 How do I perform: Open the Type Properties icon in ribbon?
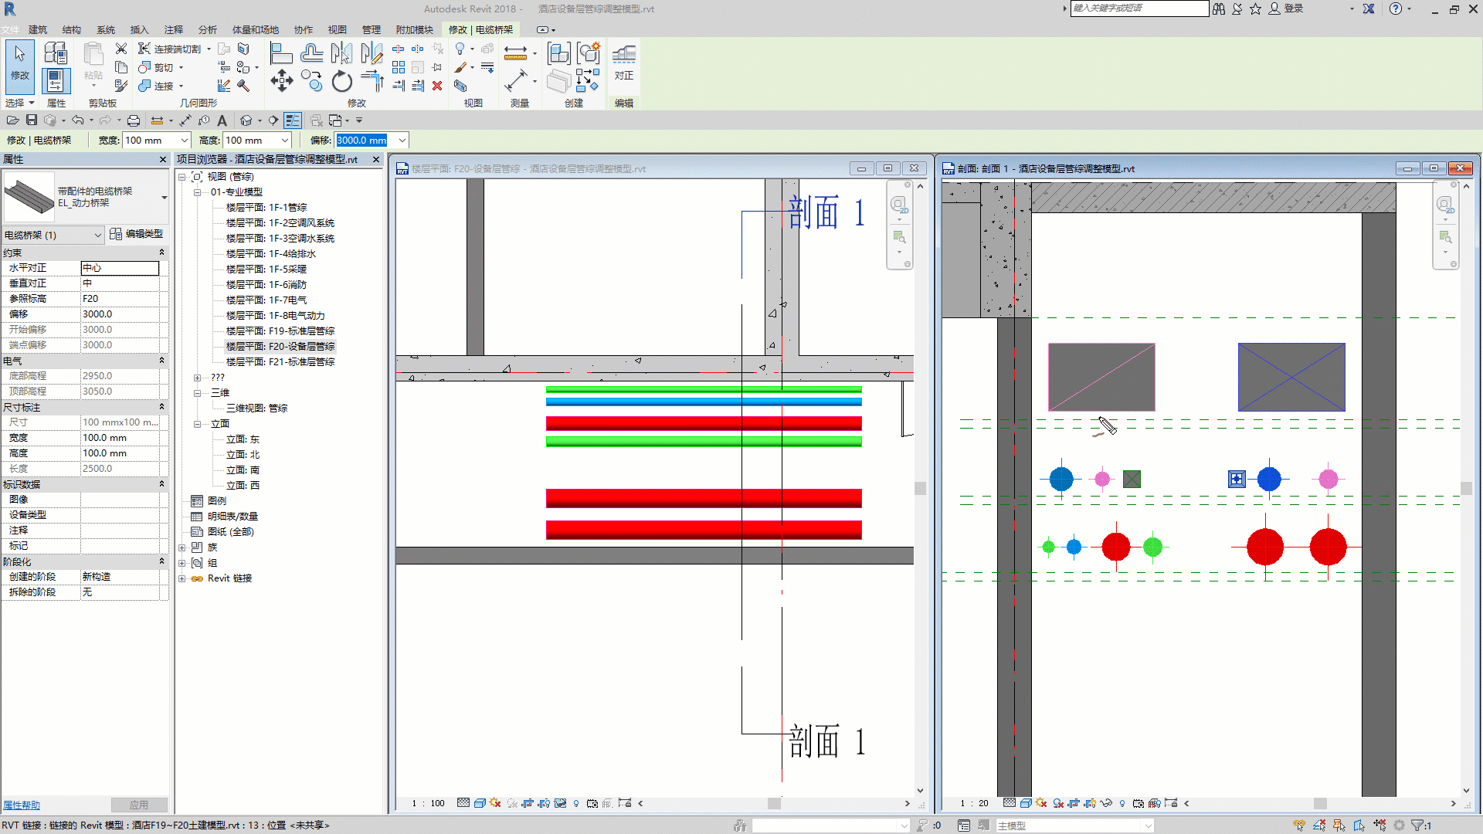[x=56, y=53]
